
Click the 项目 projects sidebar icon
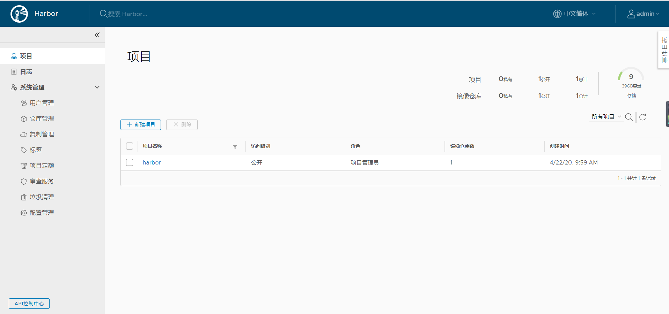pyautogui.click(x=14, y=56)
